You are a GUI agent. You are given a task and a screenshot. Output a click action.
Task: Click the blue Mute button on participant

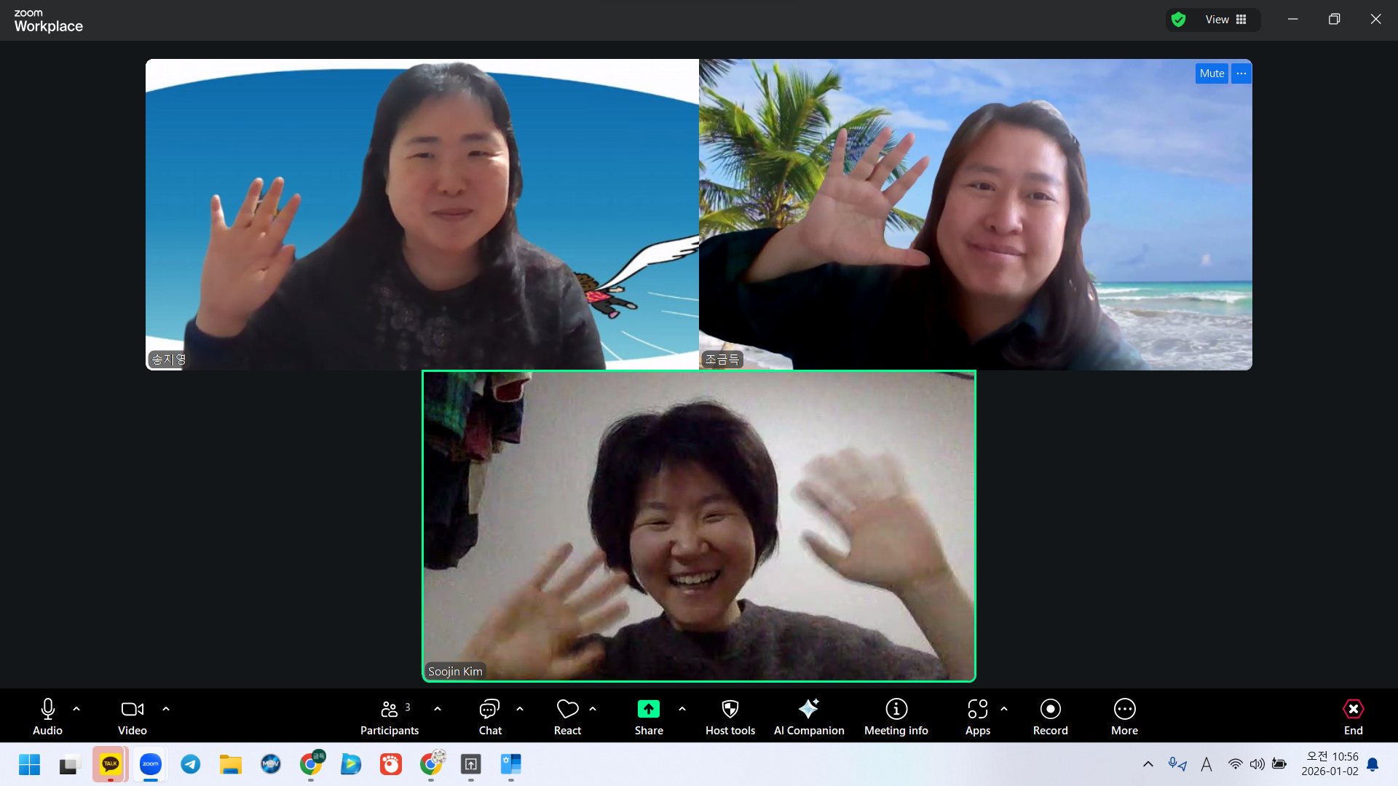coord(1212,74)
